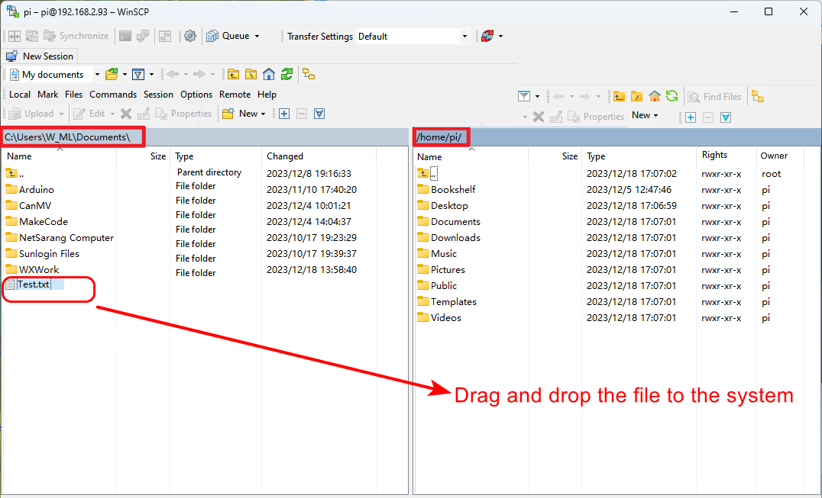Expand the local open directory dropdown arrow
The height and width of the screenshot is (498, 822).
click(125, 74)
